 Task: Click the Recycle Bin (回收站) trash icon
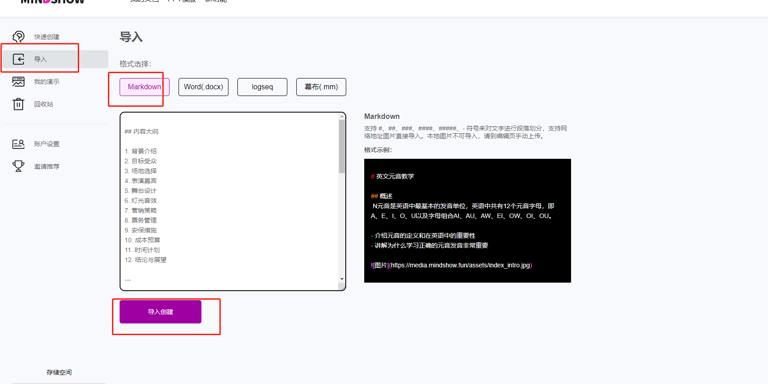18,104
